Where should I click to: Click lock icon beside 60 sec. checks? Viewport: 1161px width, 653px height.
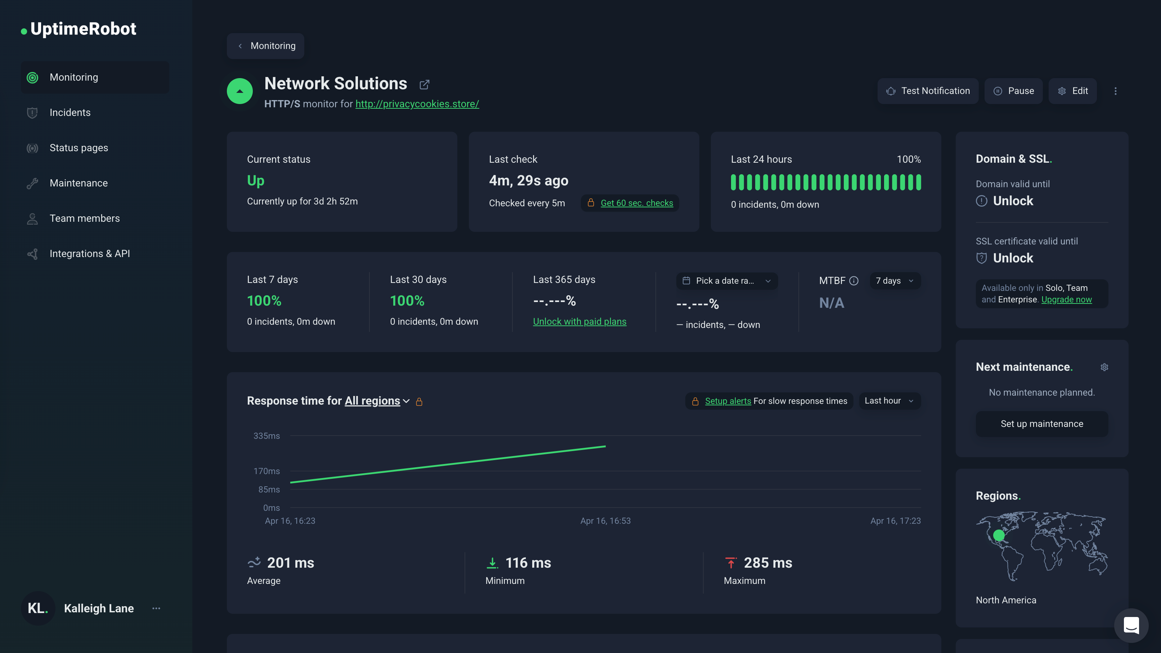pyautogui.click(x=591, y=203)
